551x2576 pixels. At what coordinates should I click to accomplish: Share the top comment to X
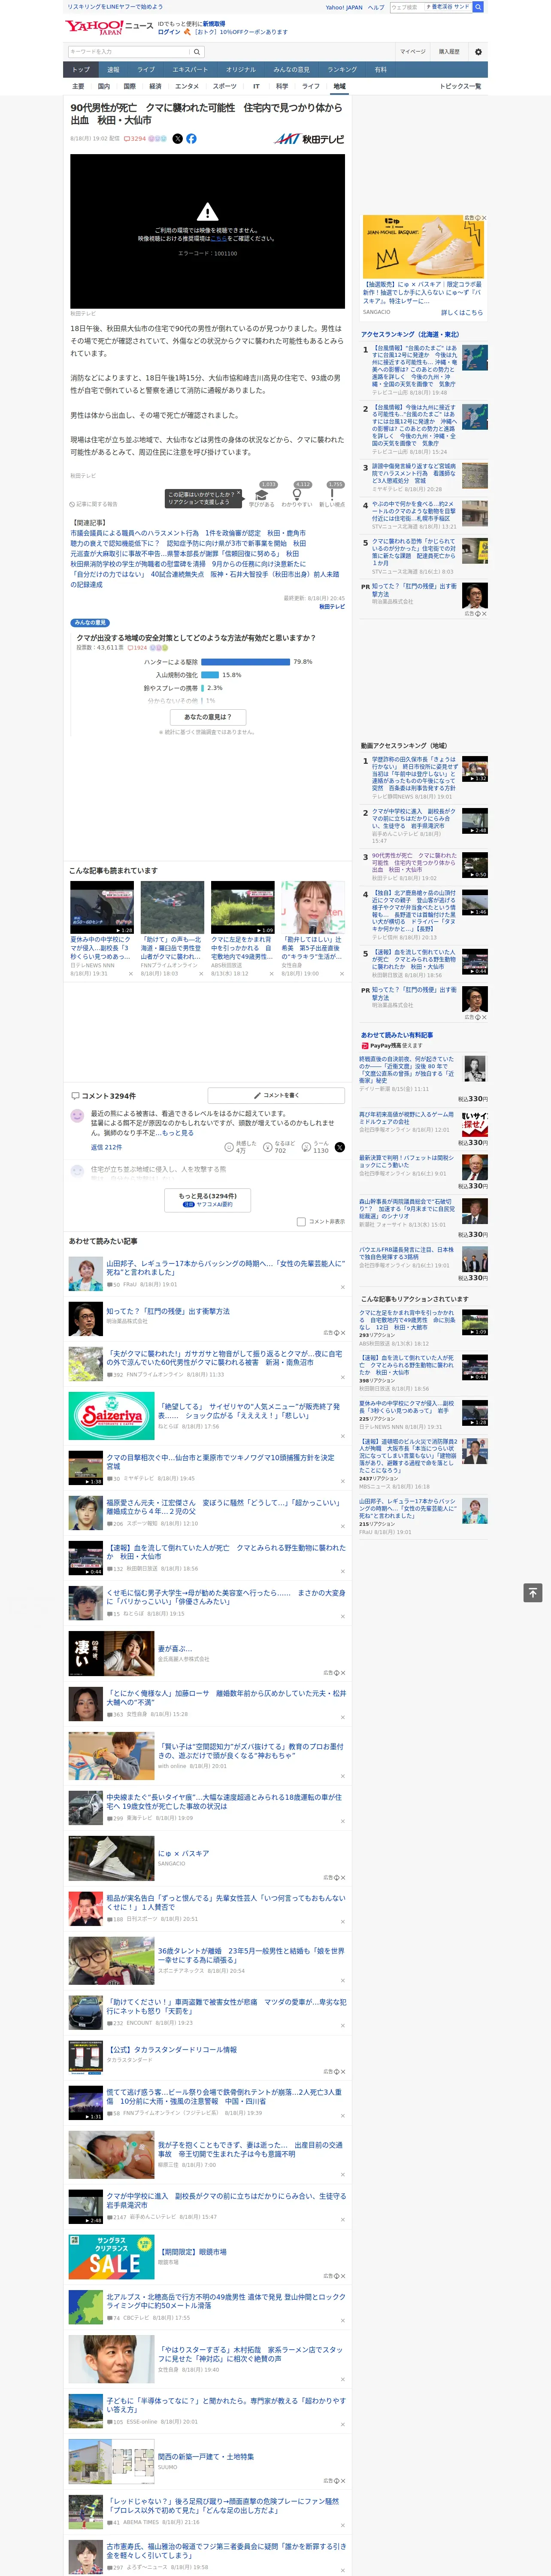click(x=340, y=1147)
